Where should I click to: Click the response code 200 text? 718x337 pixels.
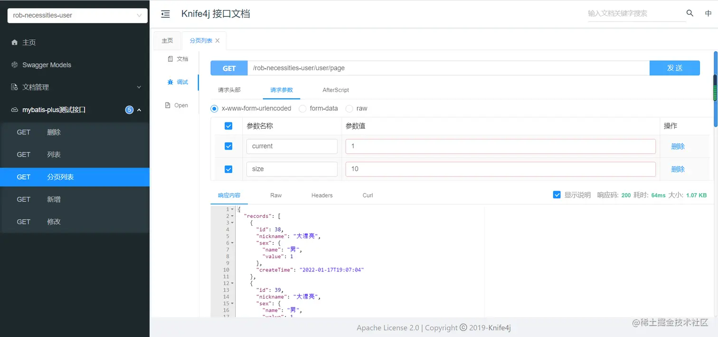pos(626,195)
